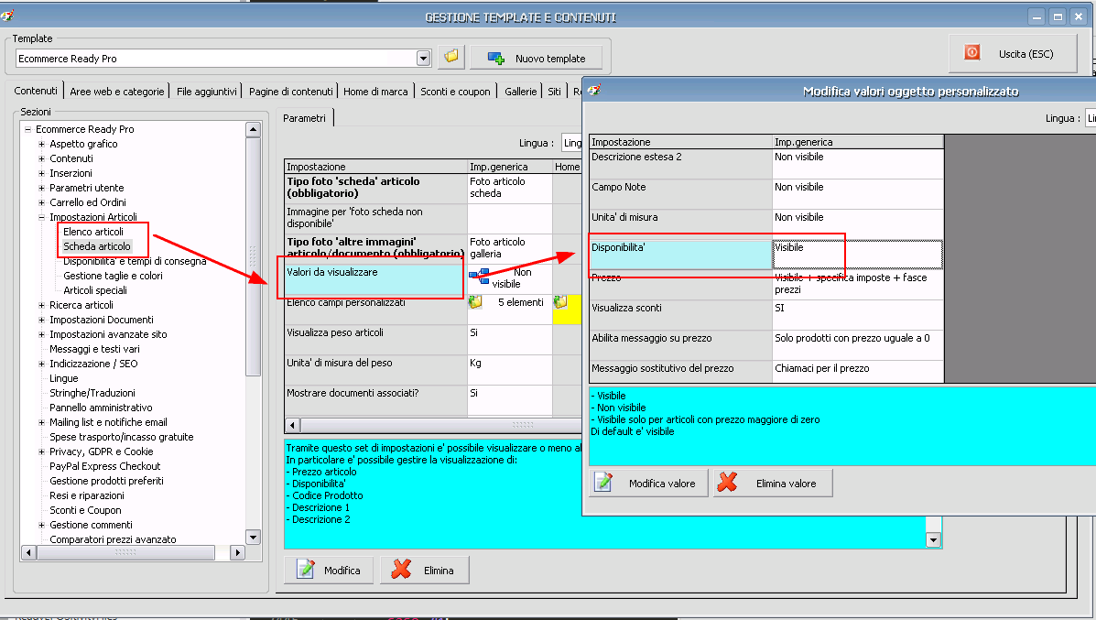The width and height of the screenshot is (1096, 620).
Task: Click folder icon in yellow Home cell
Action: [560, 302]
